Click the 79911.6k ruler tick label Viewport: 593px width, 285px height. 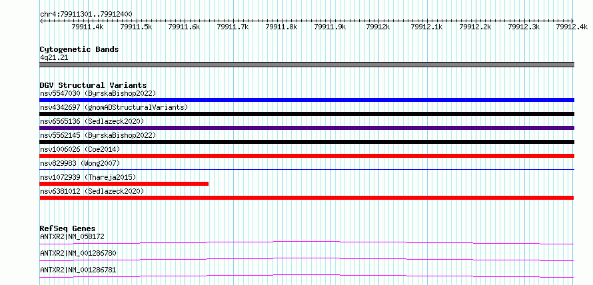[184, 27]
